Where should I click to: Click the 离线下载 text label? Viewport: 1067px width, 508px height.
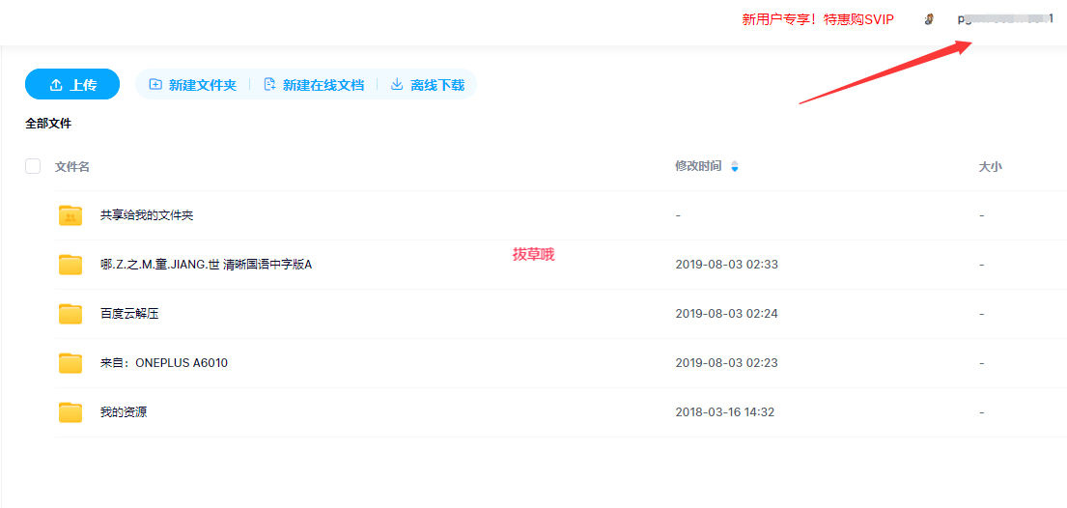point(437,85)
